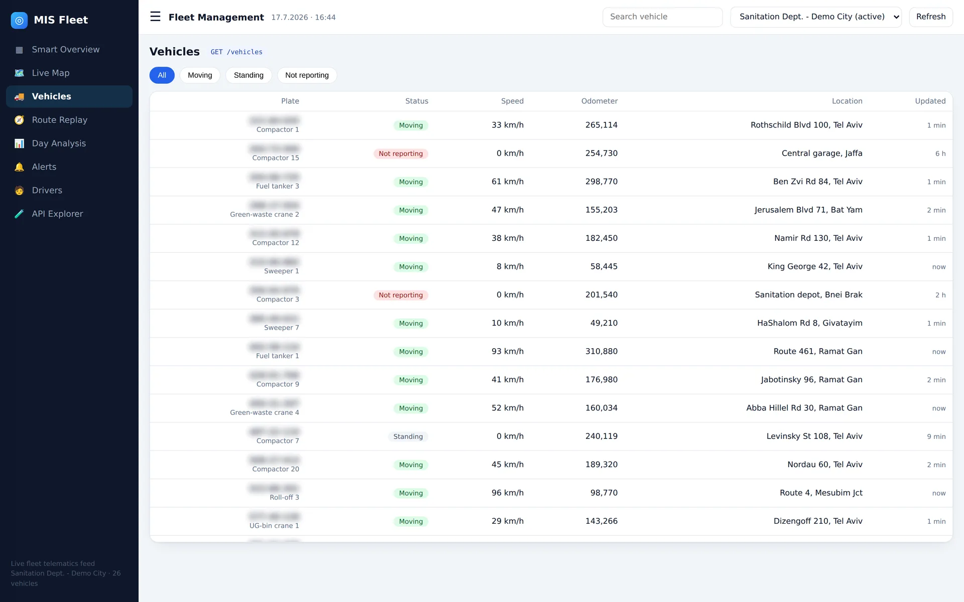Select the All filter chip

[x=162, y=75]
